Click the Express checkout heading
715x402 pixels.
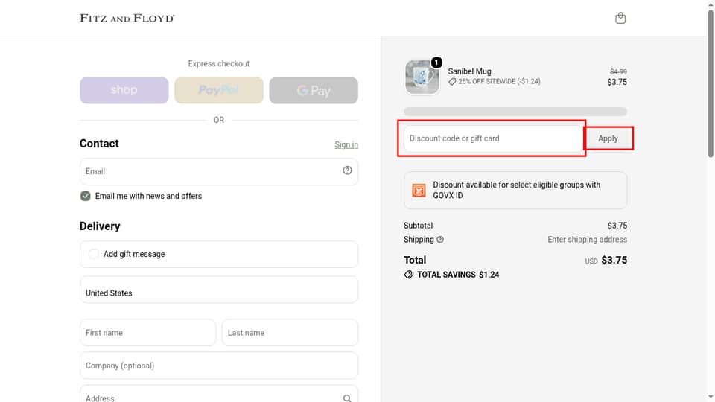(219, 64)
